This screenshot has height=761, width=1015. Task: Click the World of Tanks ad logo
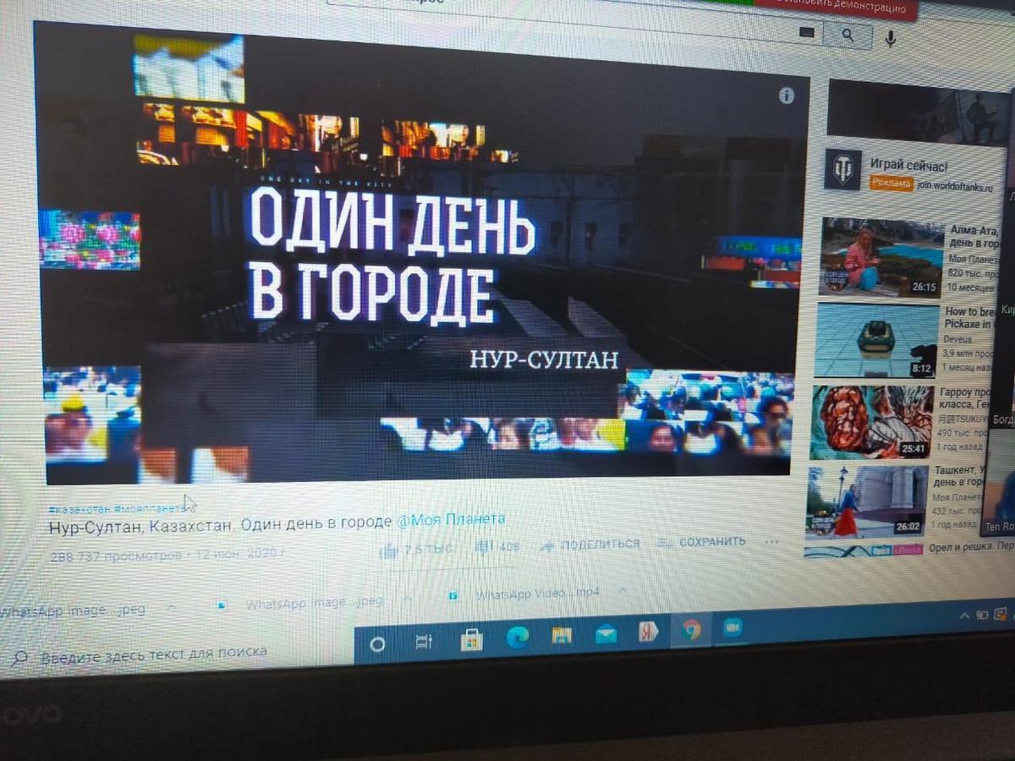tap(842, 170)
